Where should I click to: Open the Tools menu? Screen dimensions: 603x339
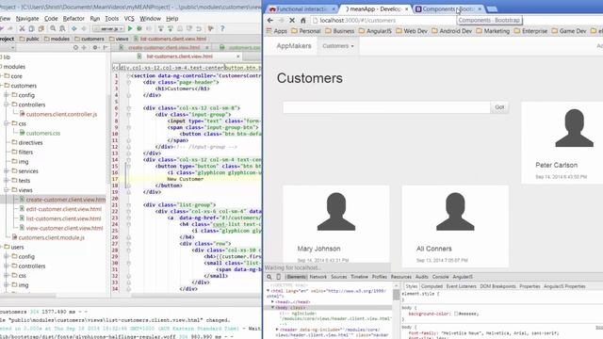(111, 19)
